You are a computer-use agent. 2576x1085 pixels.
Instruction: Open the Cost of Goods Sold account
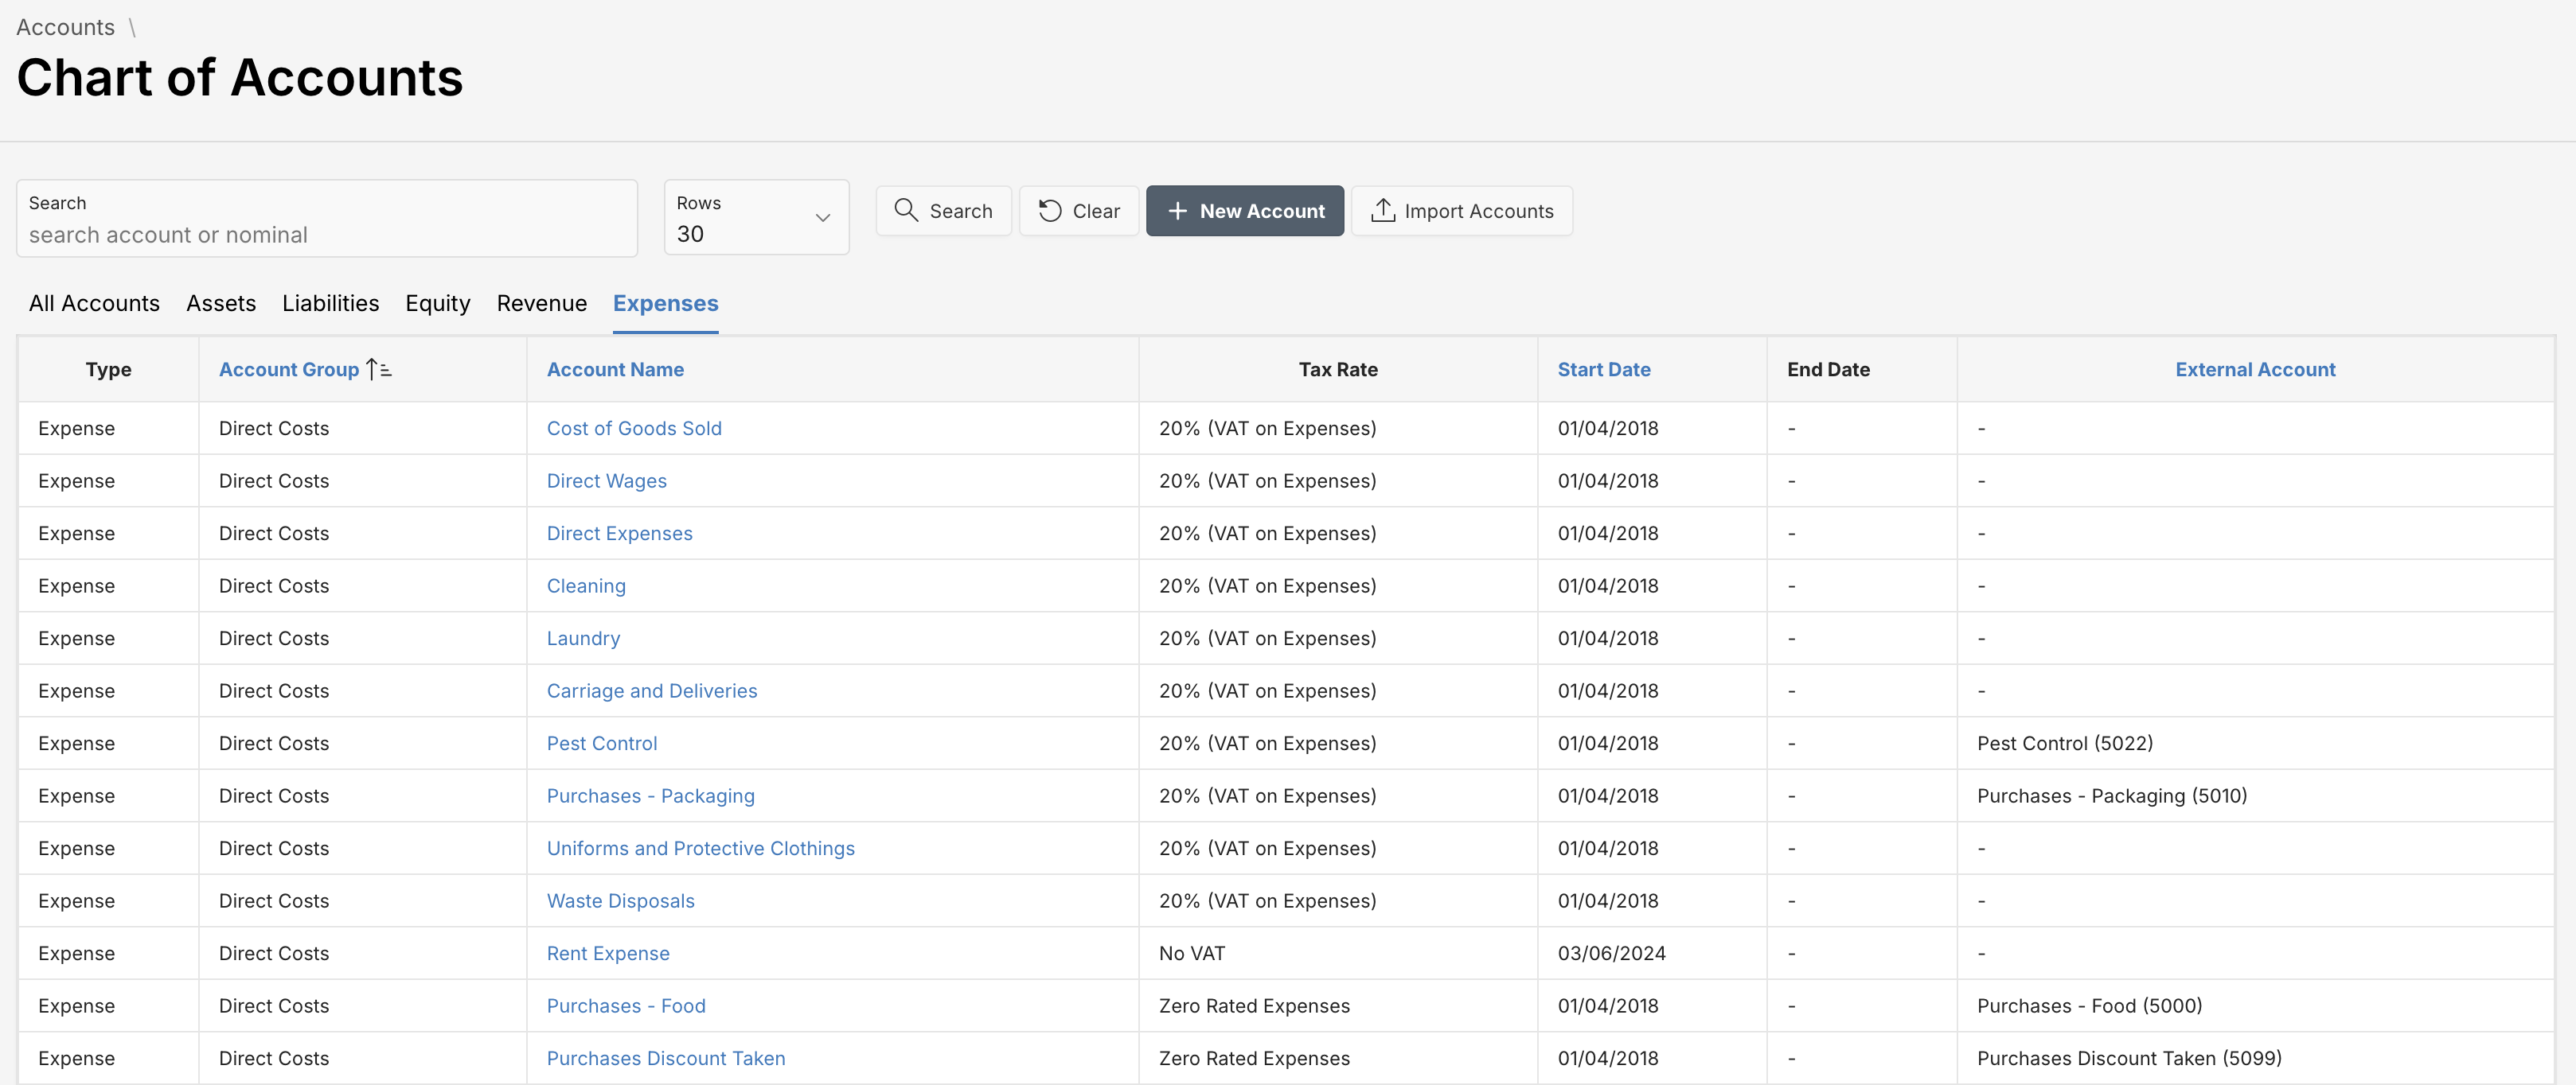[634, 429]
